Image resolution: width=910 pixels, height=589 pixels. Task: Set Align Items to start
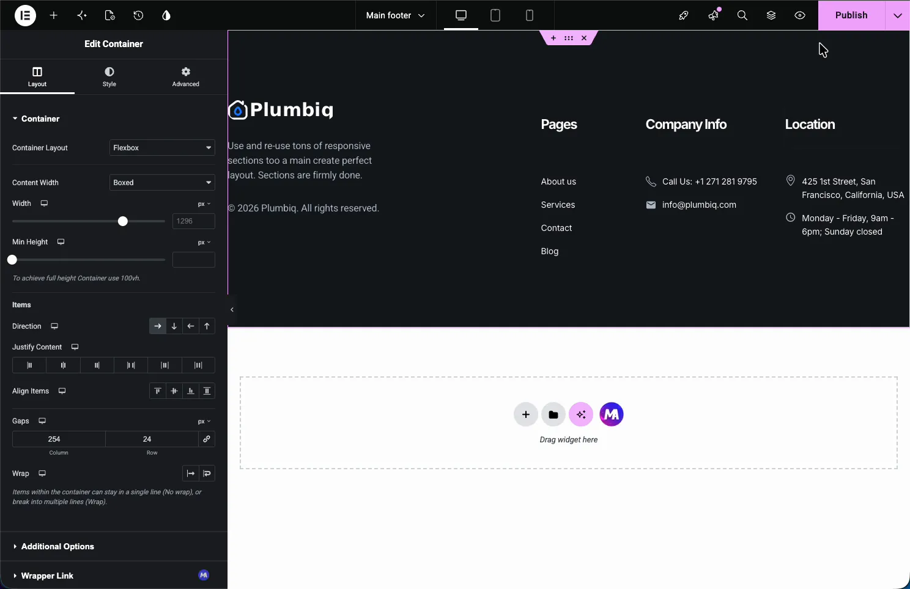[158, 391]
